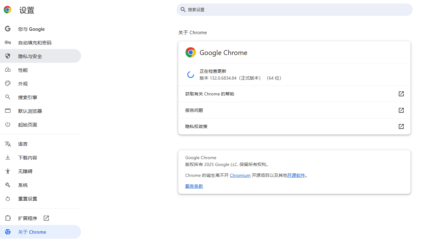Click the browser window icon for 默认浏览器
Screen dimensions: 441x248
[x=8, y=111]
